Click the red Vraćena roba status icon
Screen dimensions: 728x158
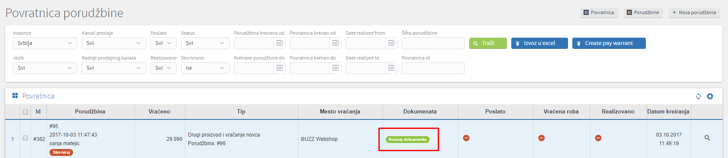(x=541, y=138)
